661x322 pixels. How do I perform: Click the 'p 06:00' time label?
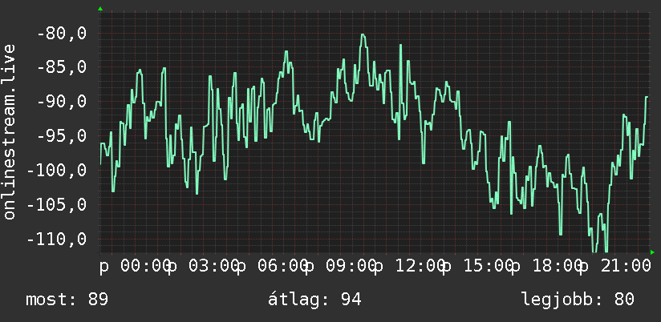tap(273, 267)
